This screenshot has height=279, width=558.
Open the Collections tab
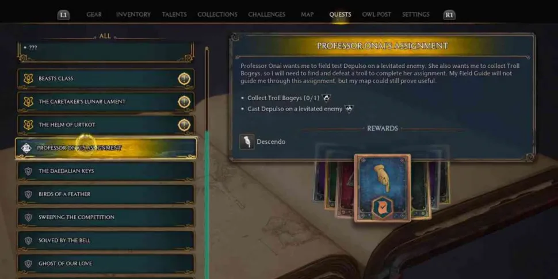coord(217,14)
